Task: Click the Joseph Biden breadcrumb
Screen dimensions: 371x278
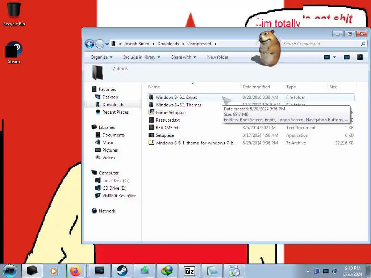Action: coord(137,44)
